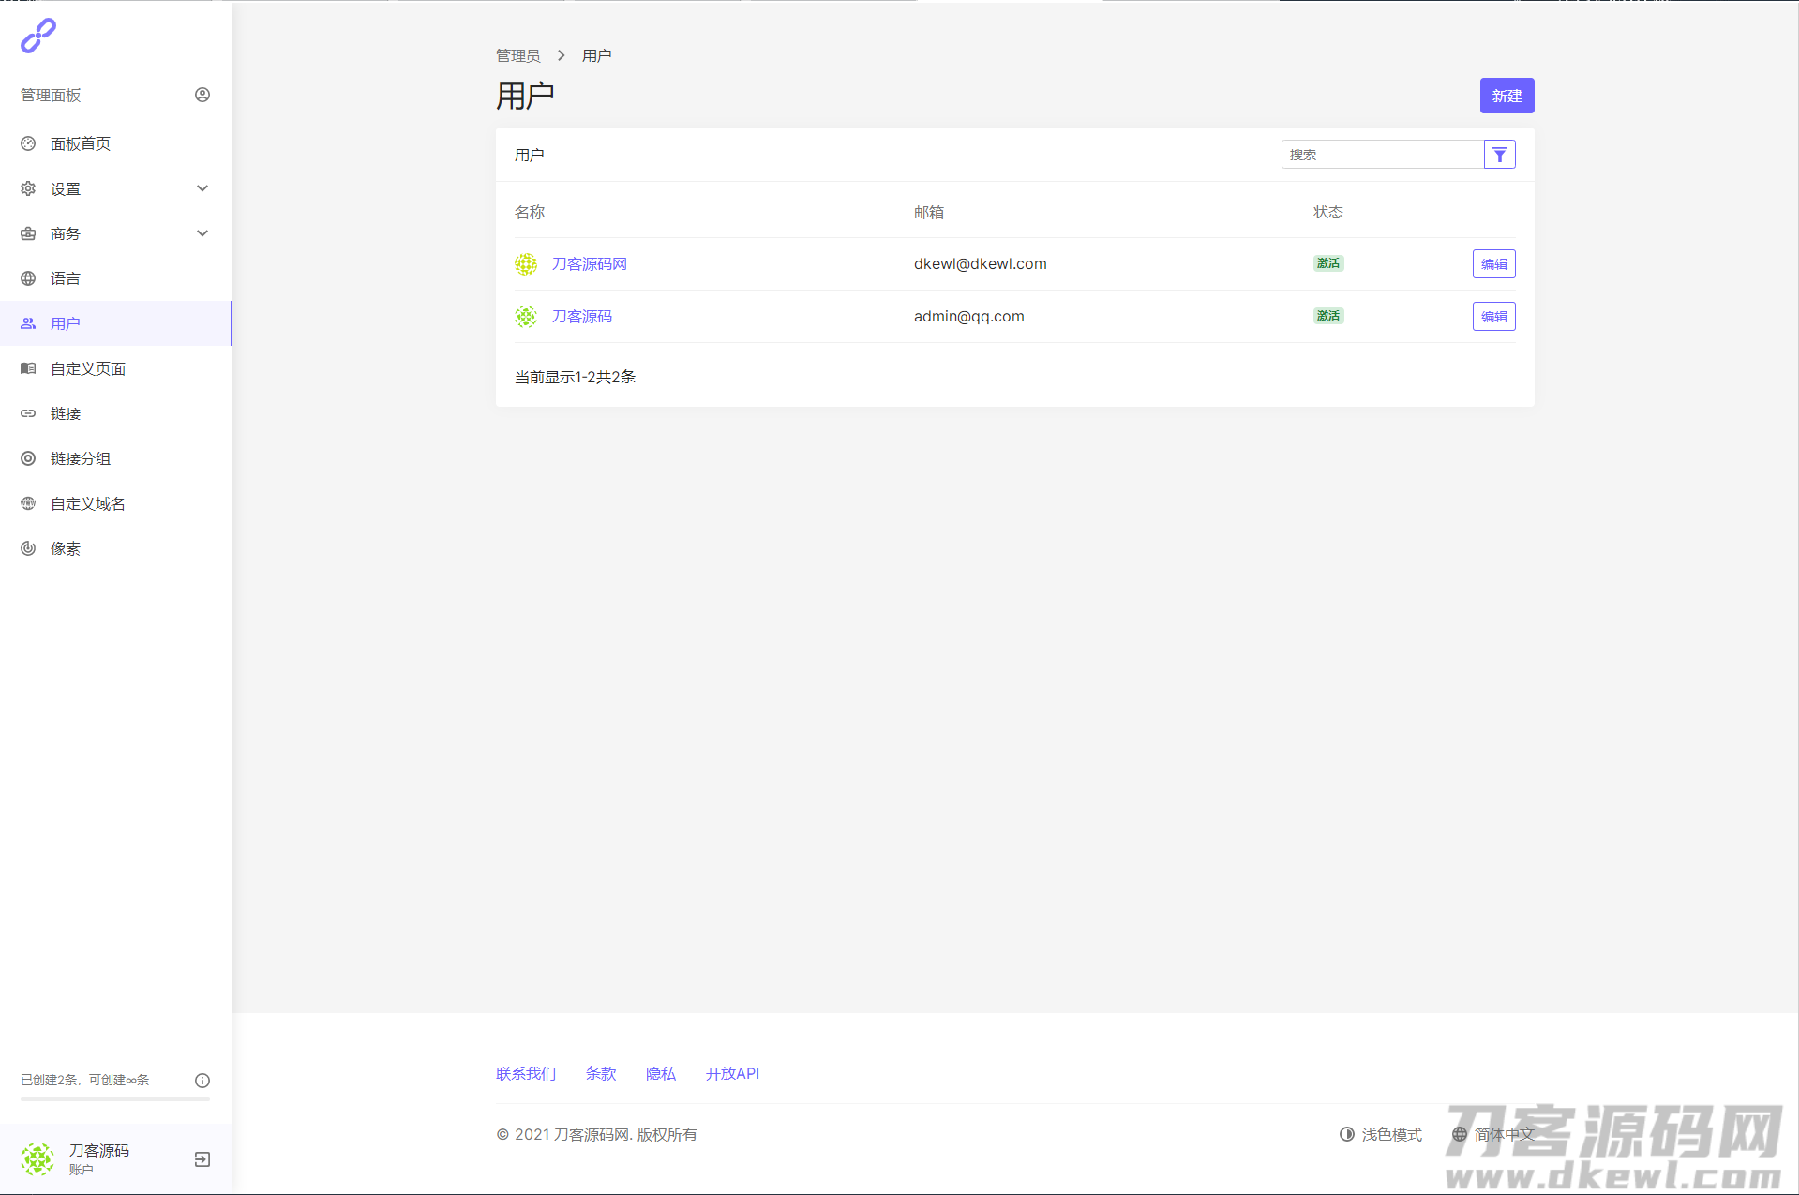
Task: Focus the 搜索 input field
Action: click(1382, 155)
